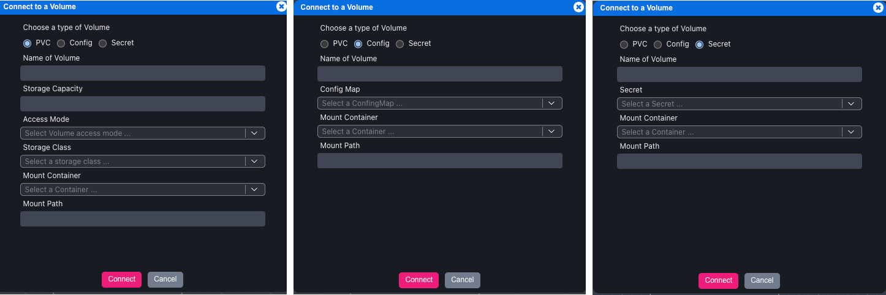886x295 pixels.
Task: Click Name of Volume field in the PVC dialog
Action: pyautogui.click(x=143, y=73)
